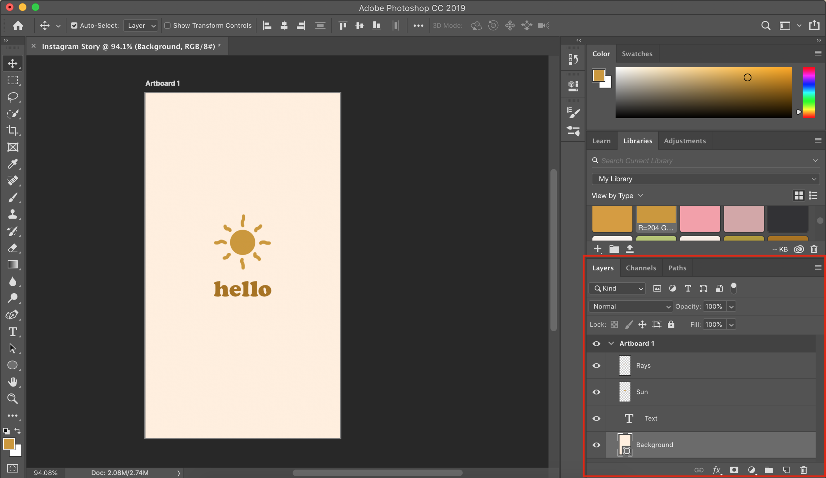Viewport: 826px width, 478px height.
Task: Enable Show Transform Controls checkbox
Action: point(168,25)
